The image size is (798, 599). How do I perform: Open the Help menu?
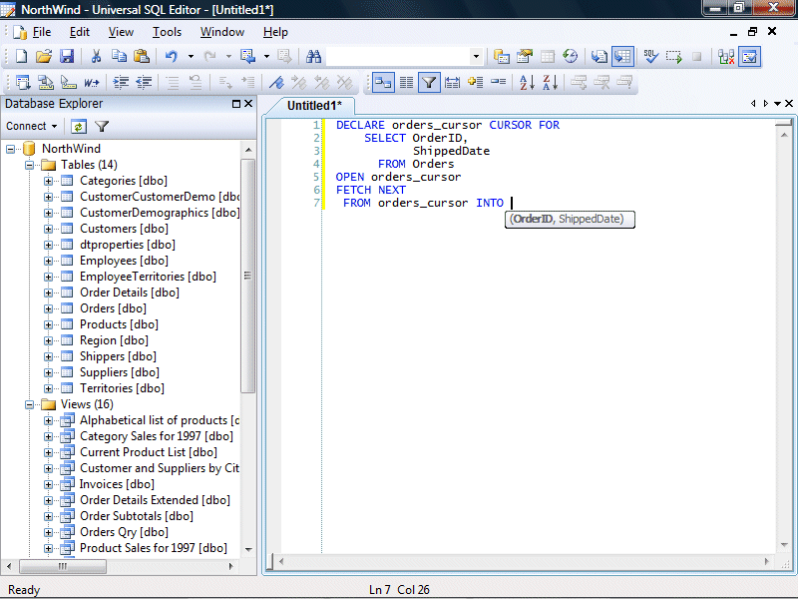tap(275, 32)
